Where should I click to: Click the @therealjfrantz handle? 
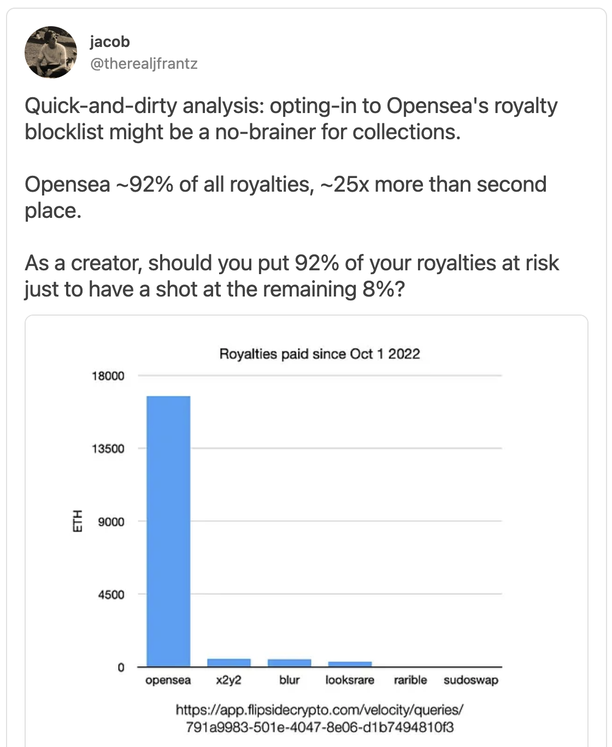(x=144, y=64)
